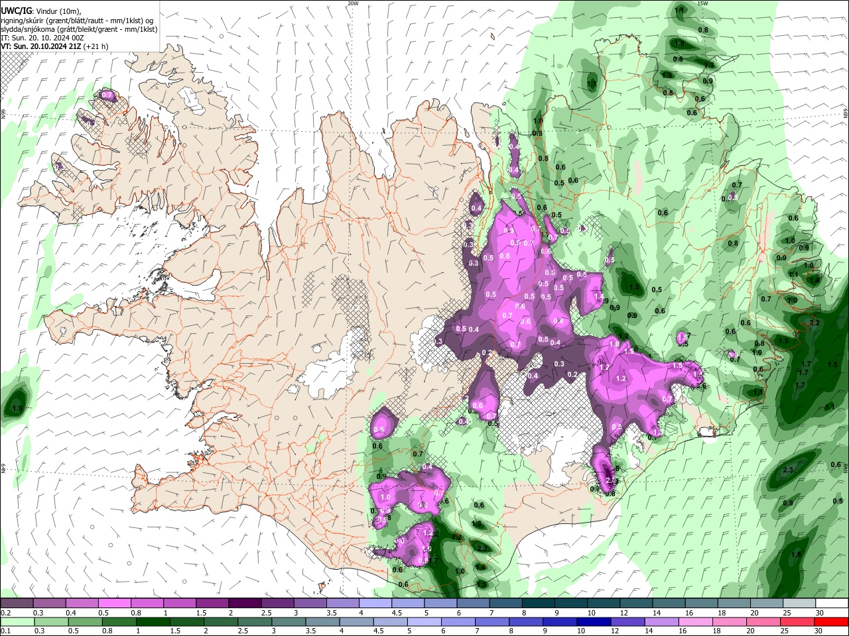Image resolution: width=849 pixels, height=636 pixels.
Task: Select upper-row swatch between 0.8 and 1
Action: pos(147,604)
